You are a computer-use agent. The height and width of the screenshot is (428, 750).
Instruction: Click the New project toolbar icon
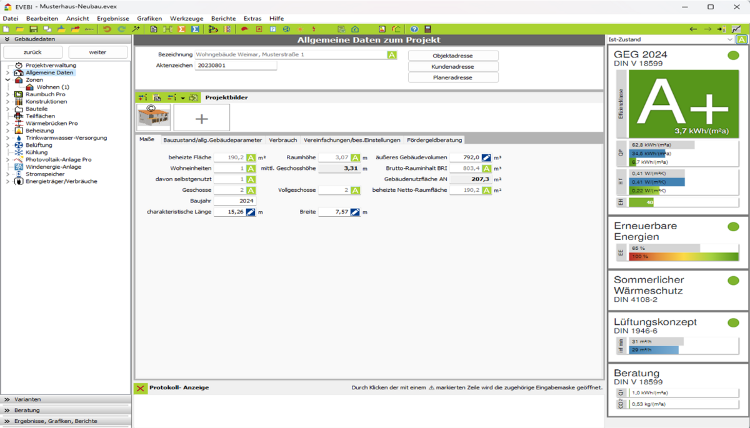pos(6,29)
